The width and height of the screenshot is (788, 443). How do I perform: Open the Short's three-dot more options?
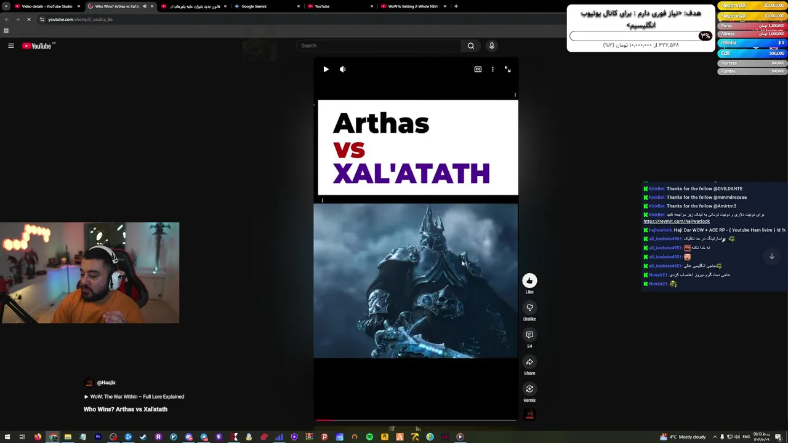point(492,70)
